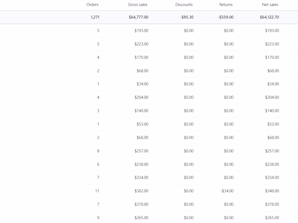Click total discounts -$95.30 cell
The height and width of the screenshot is (223, 298).
pos(187,17)
